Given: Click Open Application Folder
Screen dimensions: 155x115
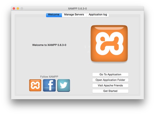Looking at the screenshot, I should pos(110,80).
